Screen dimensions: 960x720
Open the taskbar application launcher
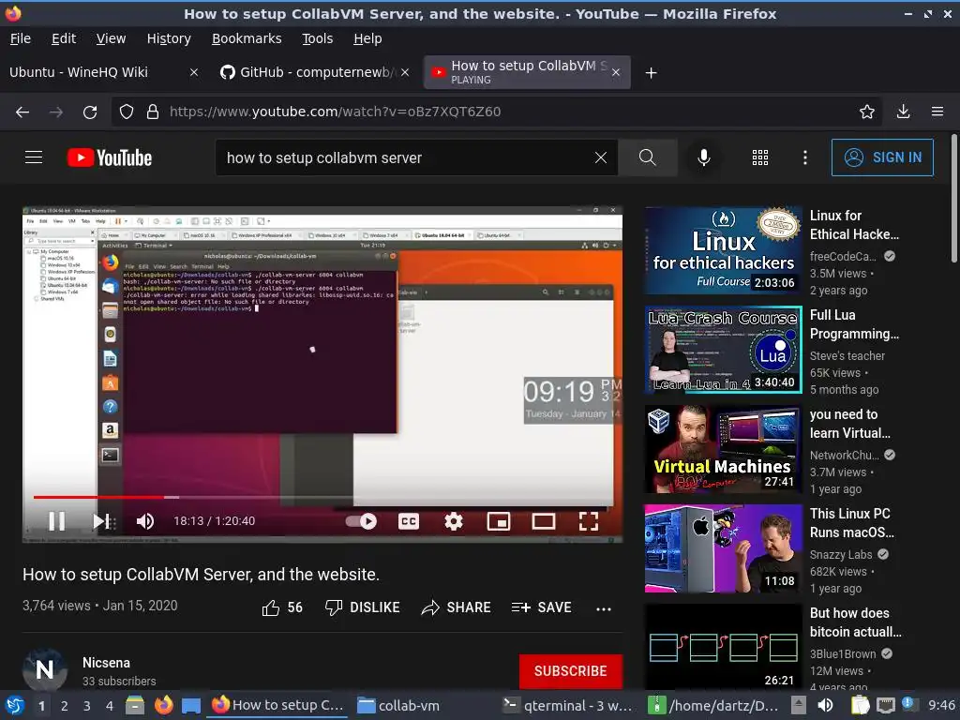(x=15, y=706)
